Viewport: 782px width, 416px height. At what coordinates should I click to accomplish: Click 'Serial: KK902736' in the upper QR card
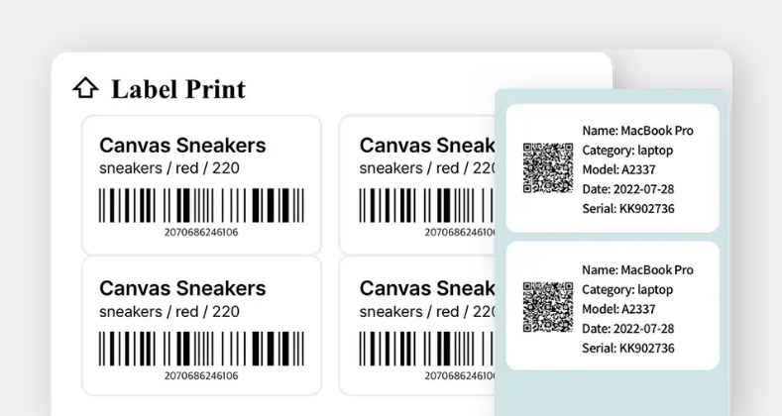pos(628,209)
